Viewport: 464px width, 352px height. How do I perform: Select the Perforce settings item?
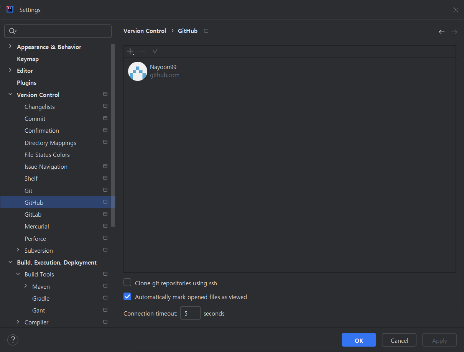35,239
